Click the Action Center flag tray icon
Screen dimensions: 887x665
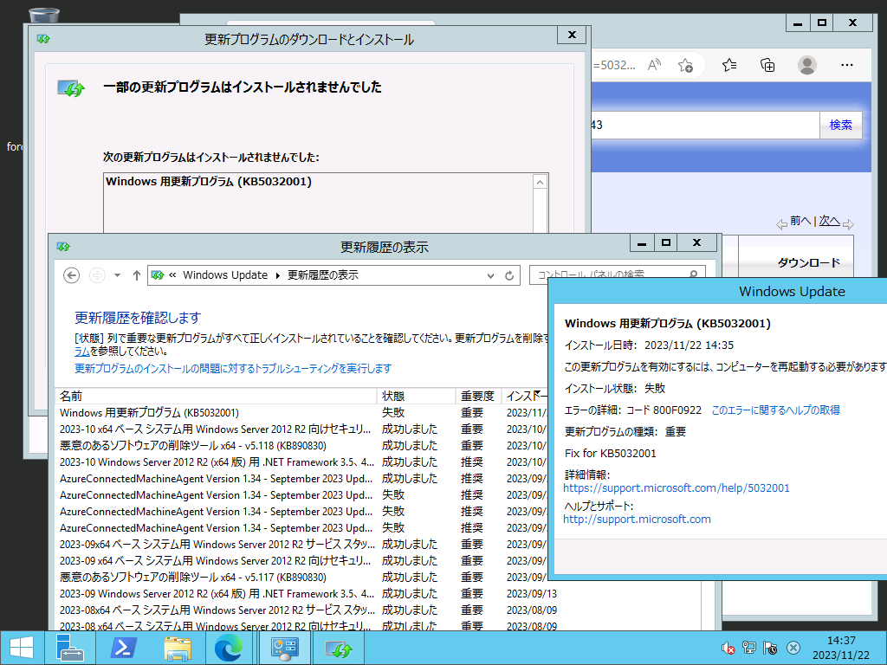coord(769,648)
